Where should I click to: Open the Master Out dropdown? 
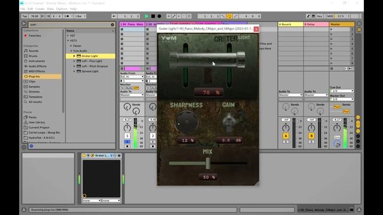[x=342, y=99]
